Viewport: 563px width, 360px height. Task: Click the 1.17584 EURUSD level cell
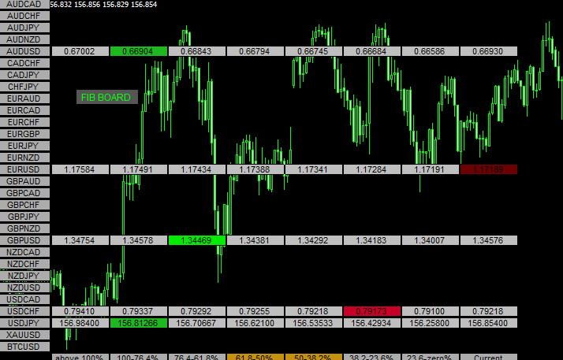(80, 169)
